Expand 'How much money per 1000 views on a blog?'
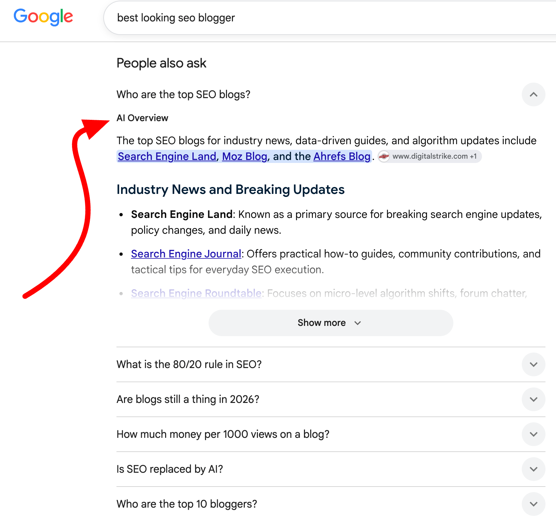Screen dimensions: 556x530 331,434
